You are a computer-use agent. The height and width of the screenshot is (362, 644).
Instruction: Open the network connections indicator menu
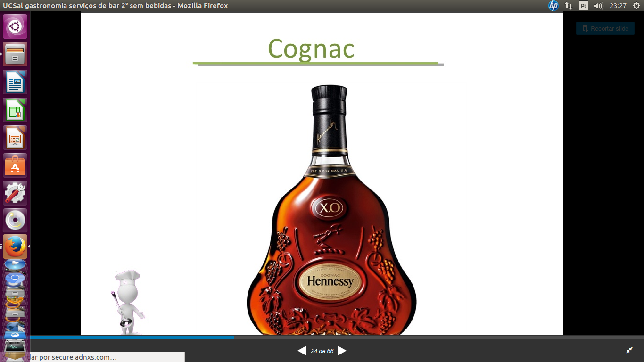click(569, 6)
